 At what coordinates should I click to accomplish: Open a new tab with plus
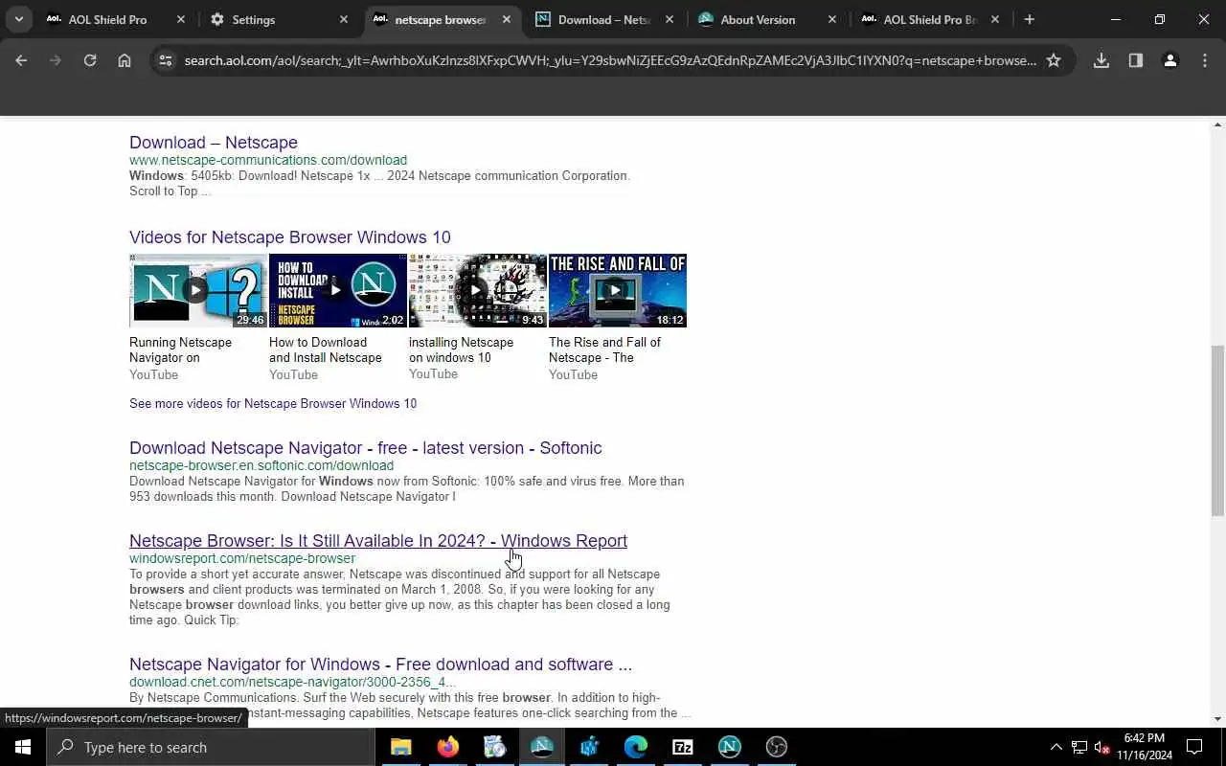1030,19
